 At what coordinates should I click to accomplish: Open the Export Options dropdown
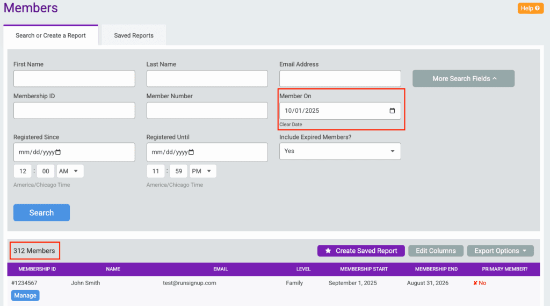click(500, 251)
